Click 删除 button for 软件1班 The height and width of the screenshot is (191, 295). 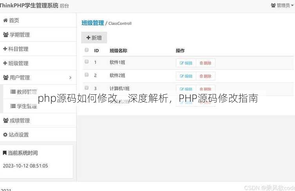tap(205, 63)
